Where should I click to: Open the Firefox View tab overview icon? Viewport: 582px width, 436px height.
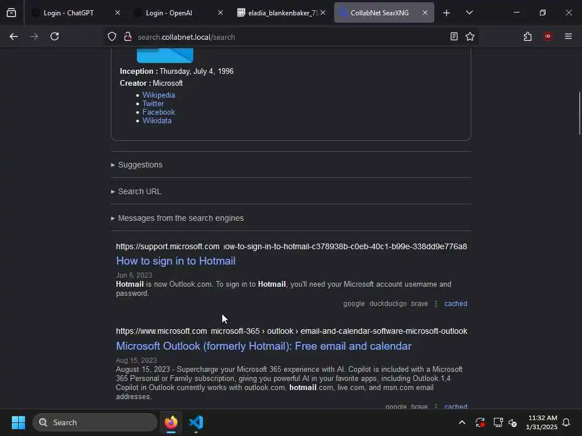point(11,13)
